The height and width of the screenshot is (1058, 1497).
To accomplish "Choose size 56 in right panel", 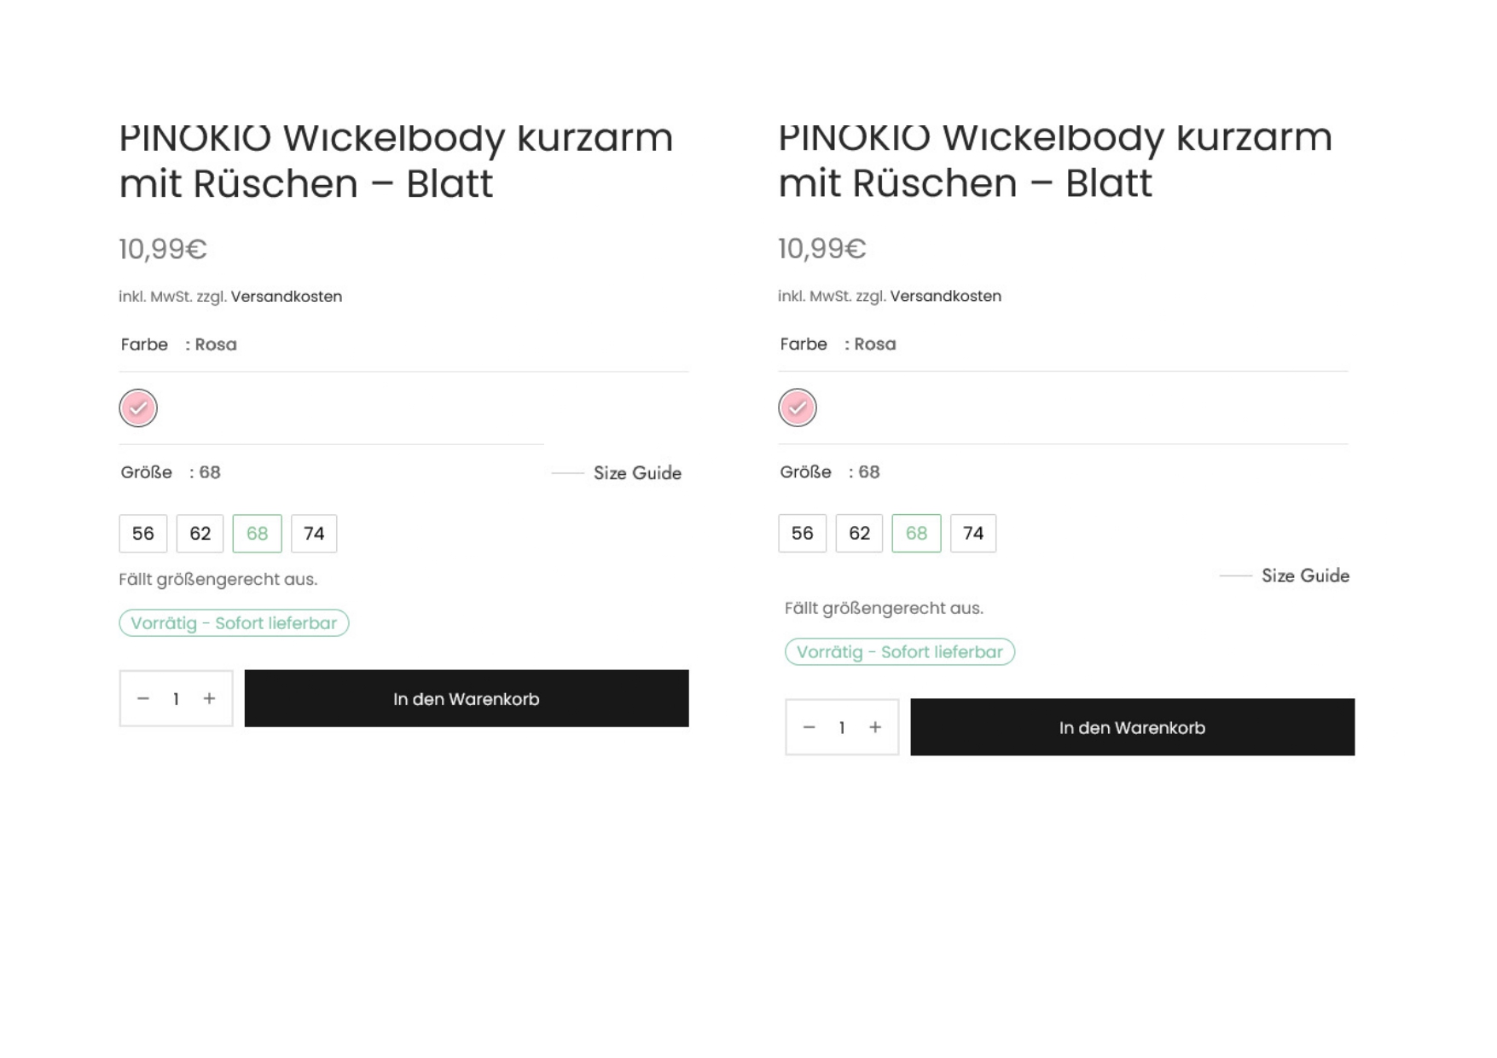I will (802, 534).
